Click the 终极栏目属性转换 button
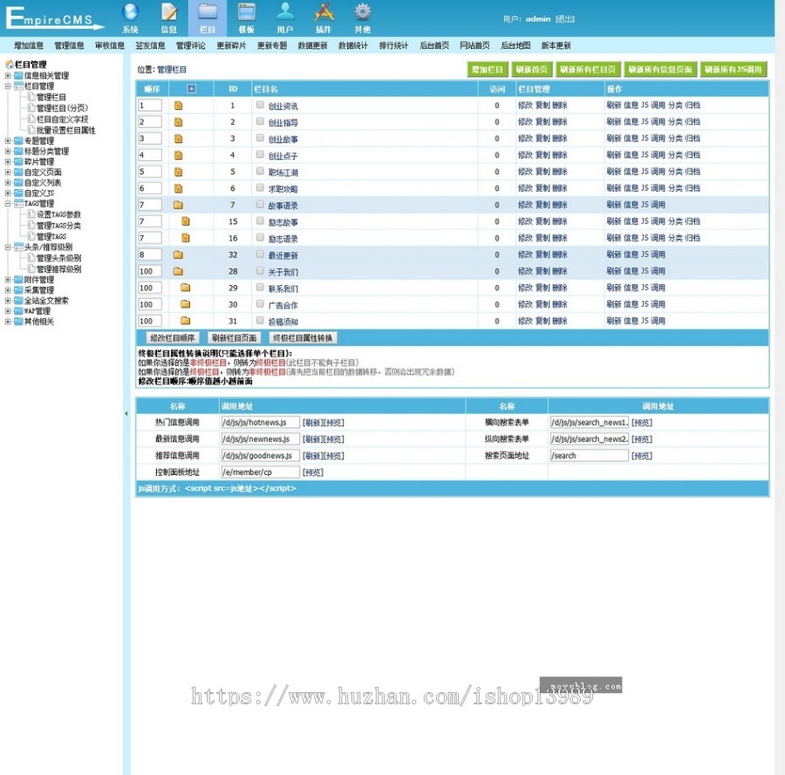Image resolution: width=785 pixels, height=775 pixels. 303,338
